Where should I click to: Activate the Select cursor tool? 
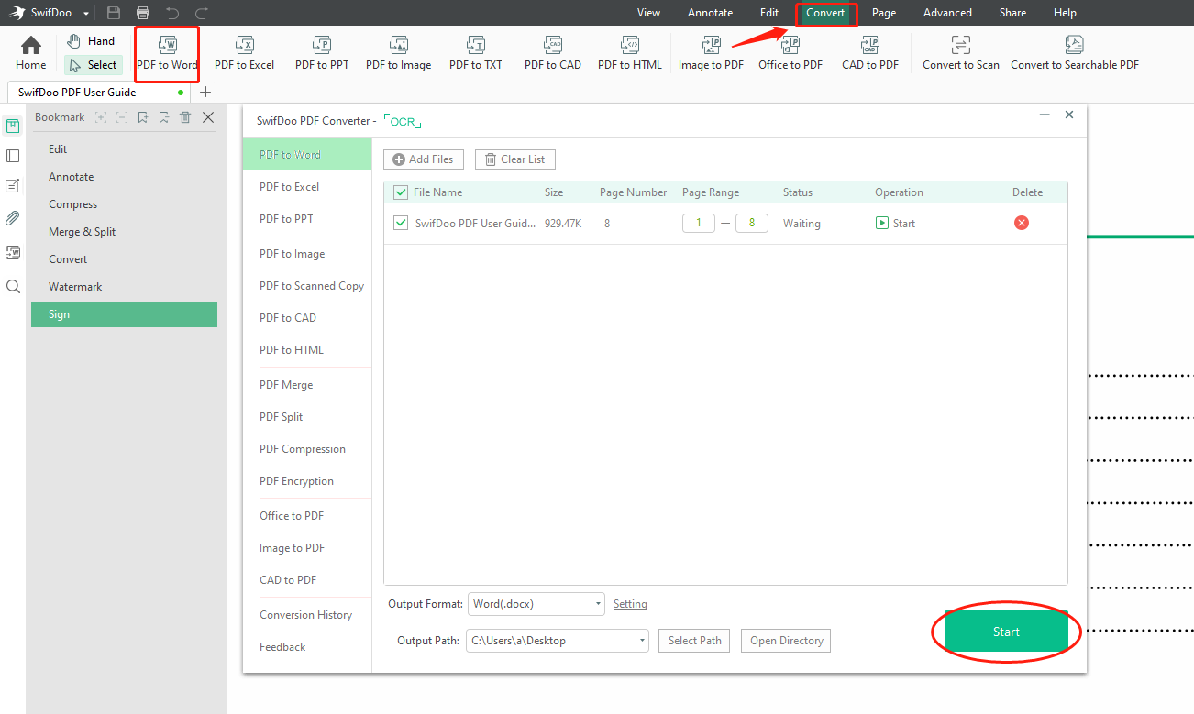[93, 65]
